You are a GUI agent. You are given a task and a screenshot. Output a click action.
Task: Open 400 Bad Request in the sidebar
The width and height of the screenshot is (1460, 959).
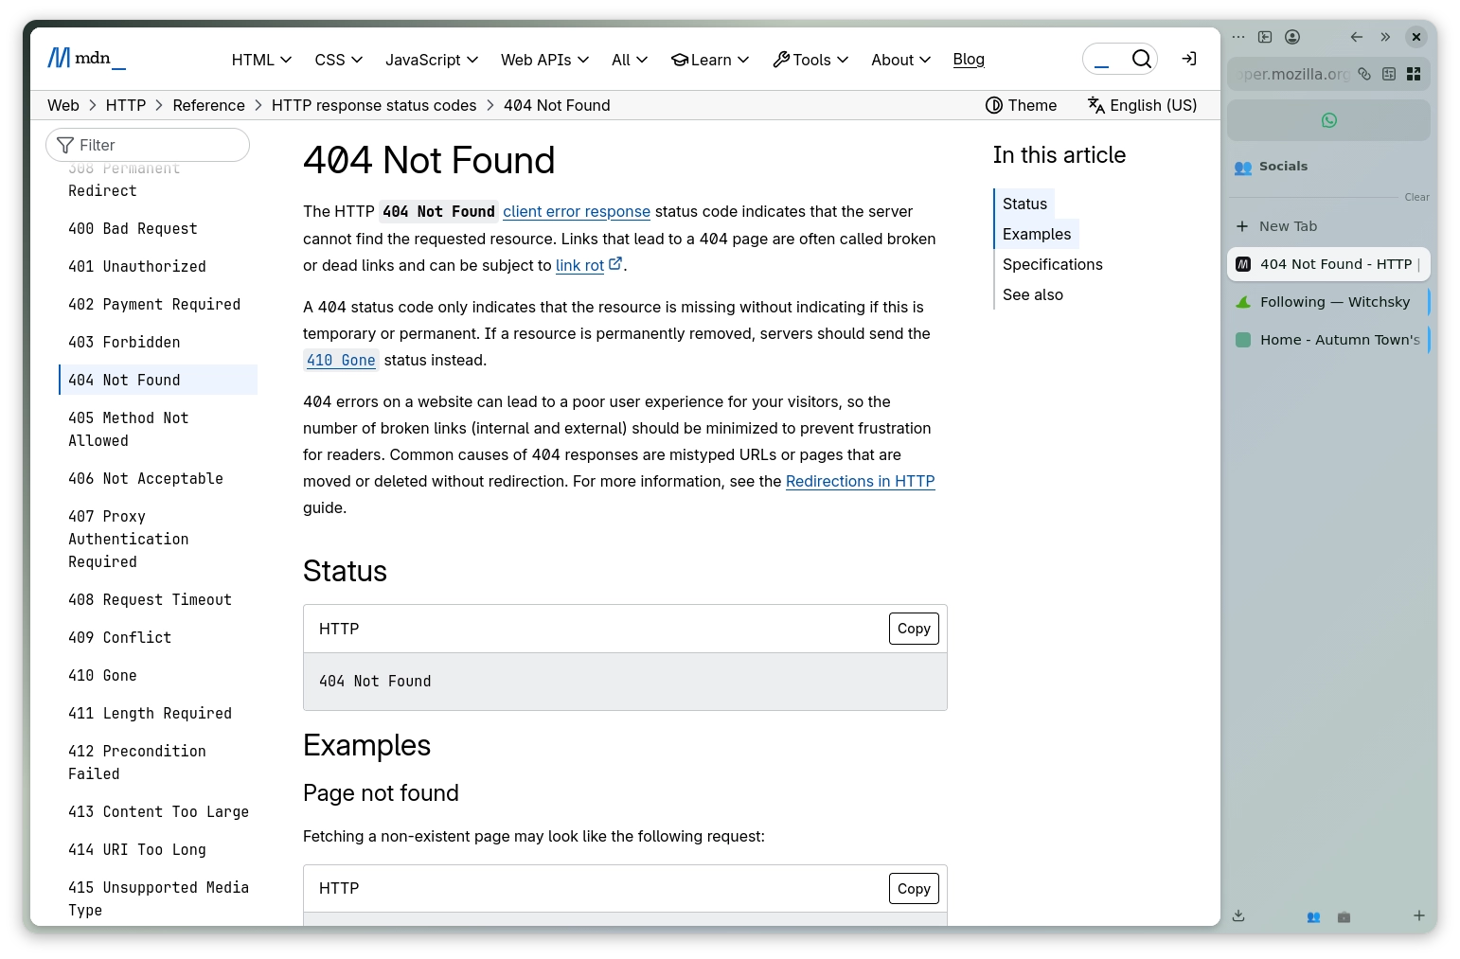click(x=134, y=228)
